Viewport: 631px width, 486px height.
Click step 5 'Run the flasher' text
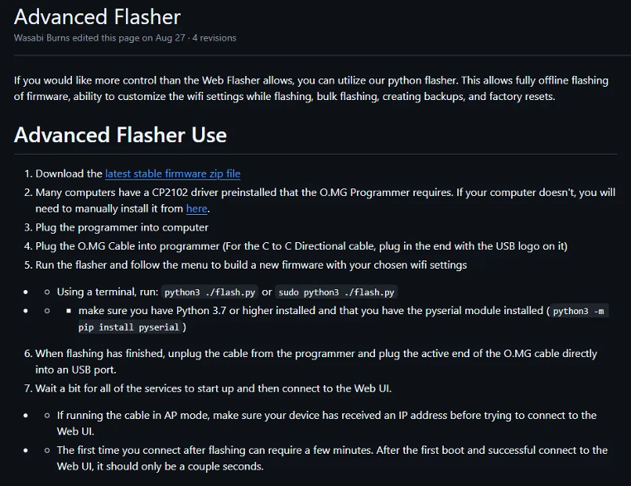[251, 264]
